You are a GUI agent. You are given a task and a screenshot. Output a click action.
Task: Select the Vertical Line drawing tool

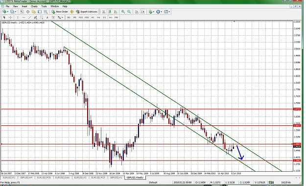click(18, 18)
